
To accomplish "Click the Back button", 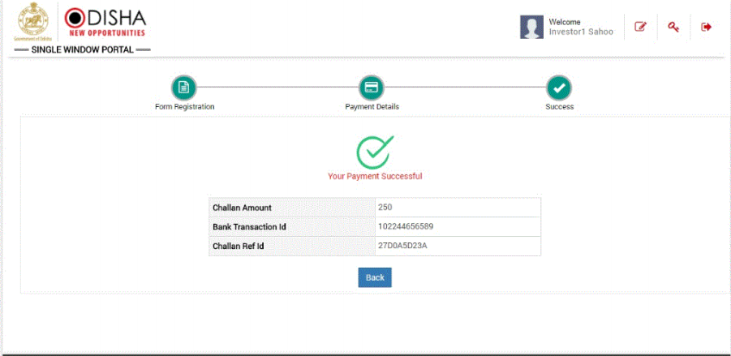I will coord(375,277).
